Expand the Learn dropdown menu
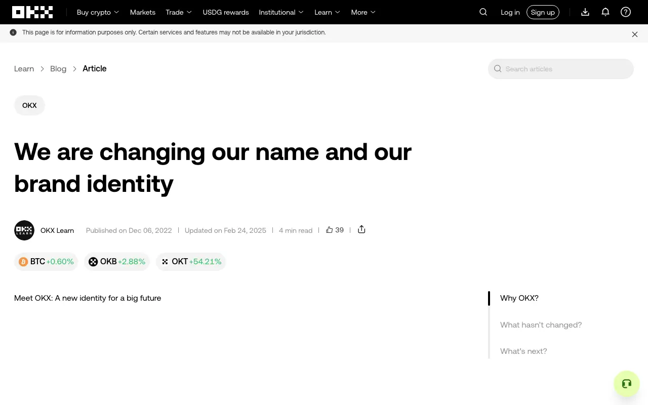648x405 pixels. tap(328, 12)
